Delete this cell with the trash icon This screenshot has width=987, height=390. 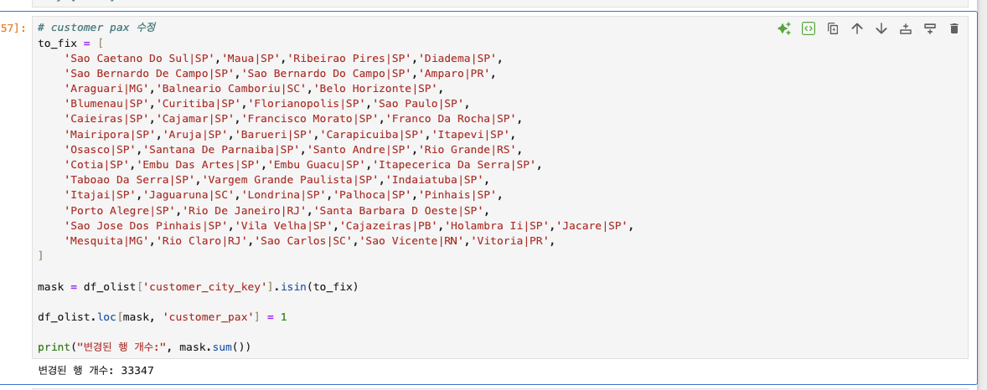[x=954, y=28]
